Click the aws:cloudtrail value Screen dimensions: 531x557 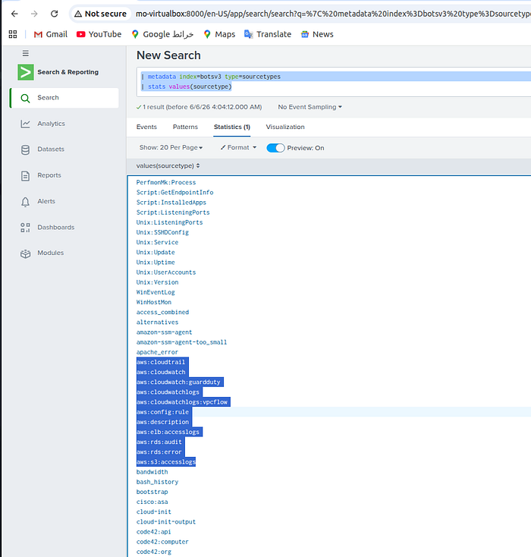click(161, 362)
